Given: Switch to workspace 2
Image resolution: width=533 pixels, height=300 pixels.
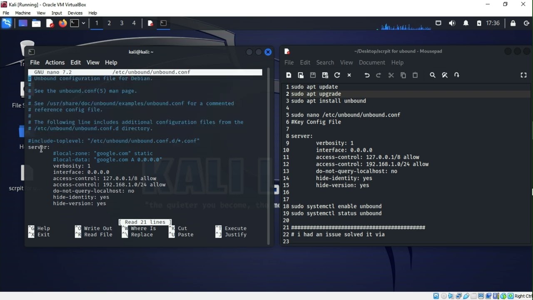Looking at the screenshot, I should [x=109, y=23].
